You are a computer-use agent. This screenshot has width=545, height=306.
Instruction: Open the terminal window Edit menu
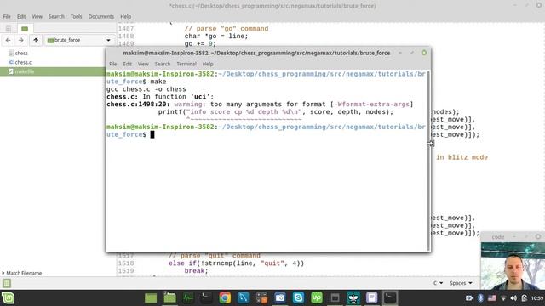click(127, 64)
